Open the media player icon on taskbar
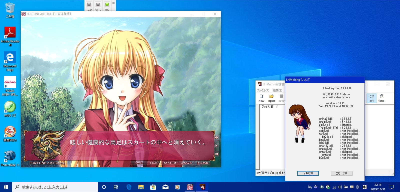 click(x=177, y=187)
